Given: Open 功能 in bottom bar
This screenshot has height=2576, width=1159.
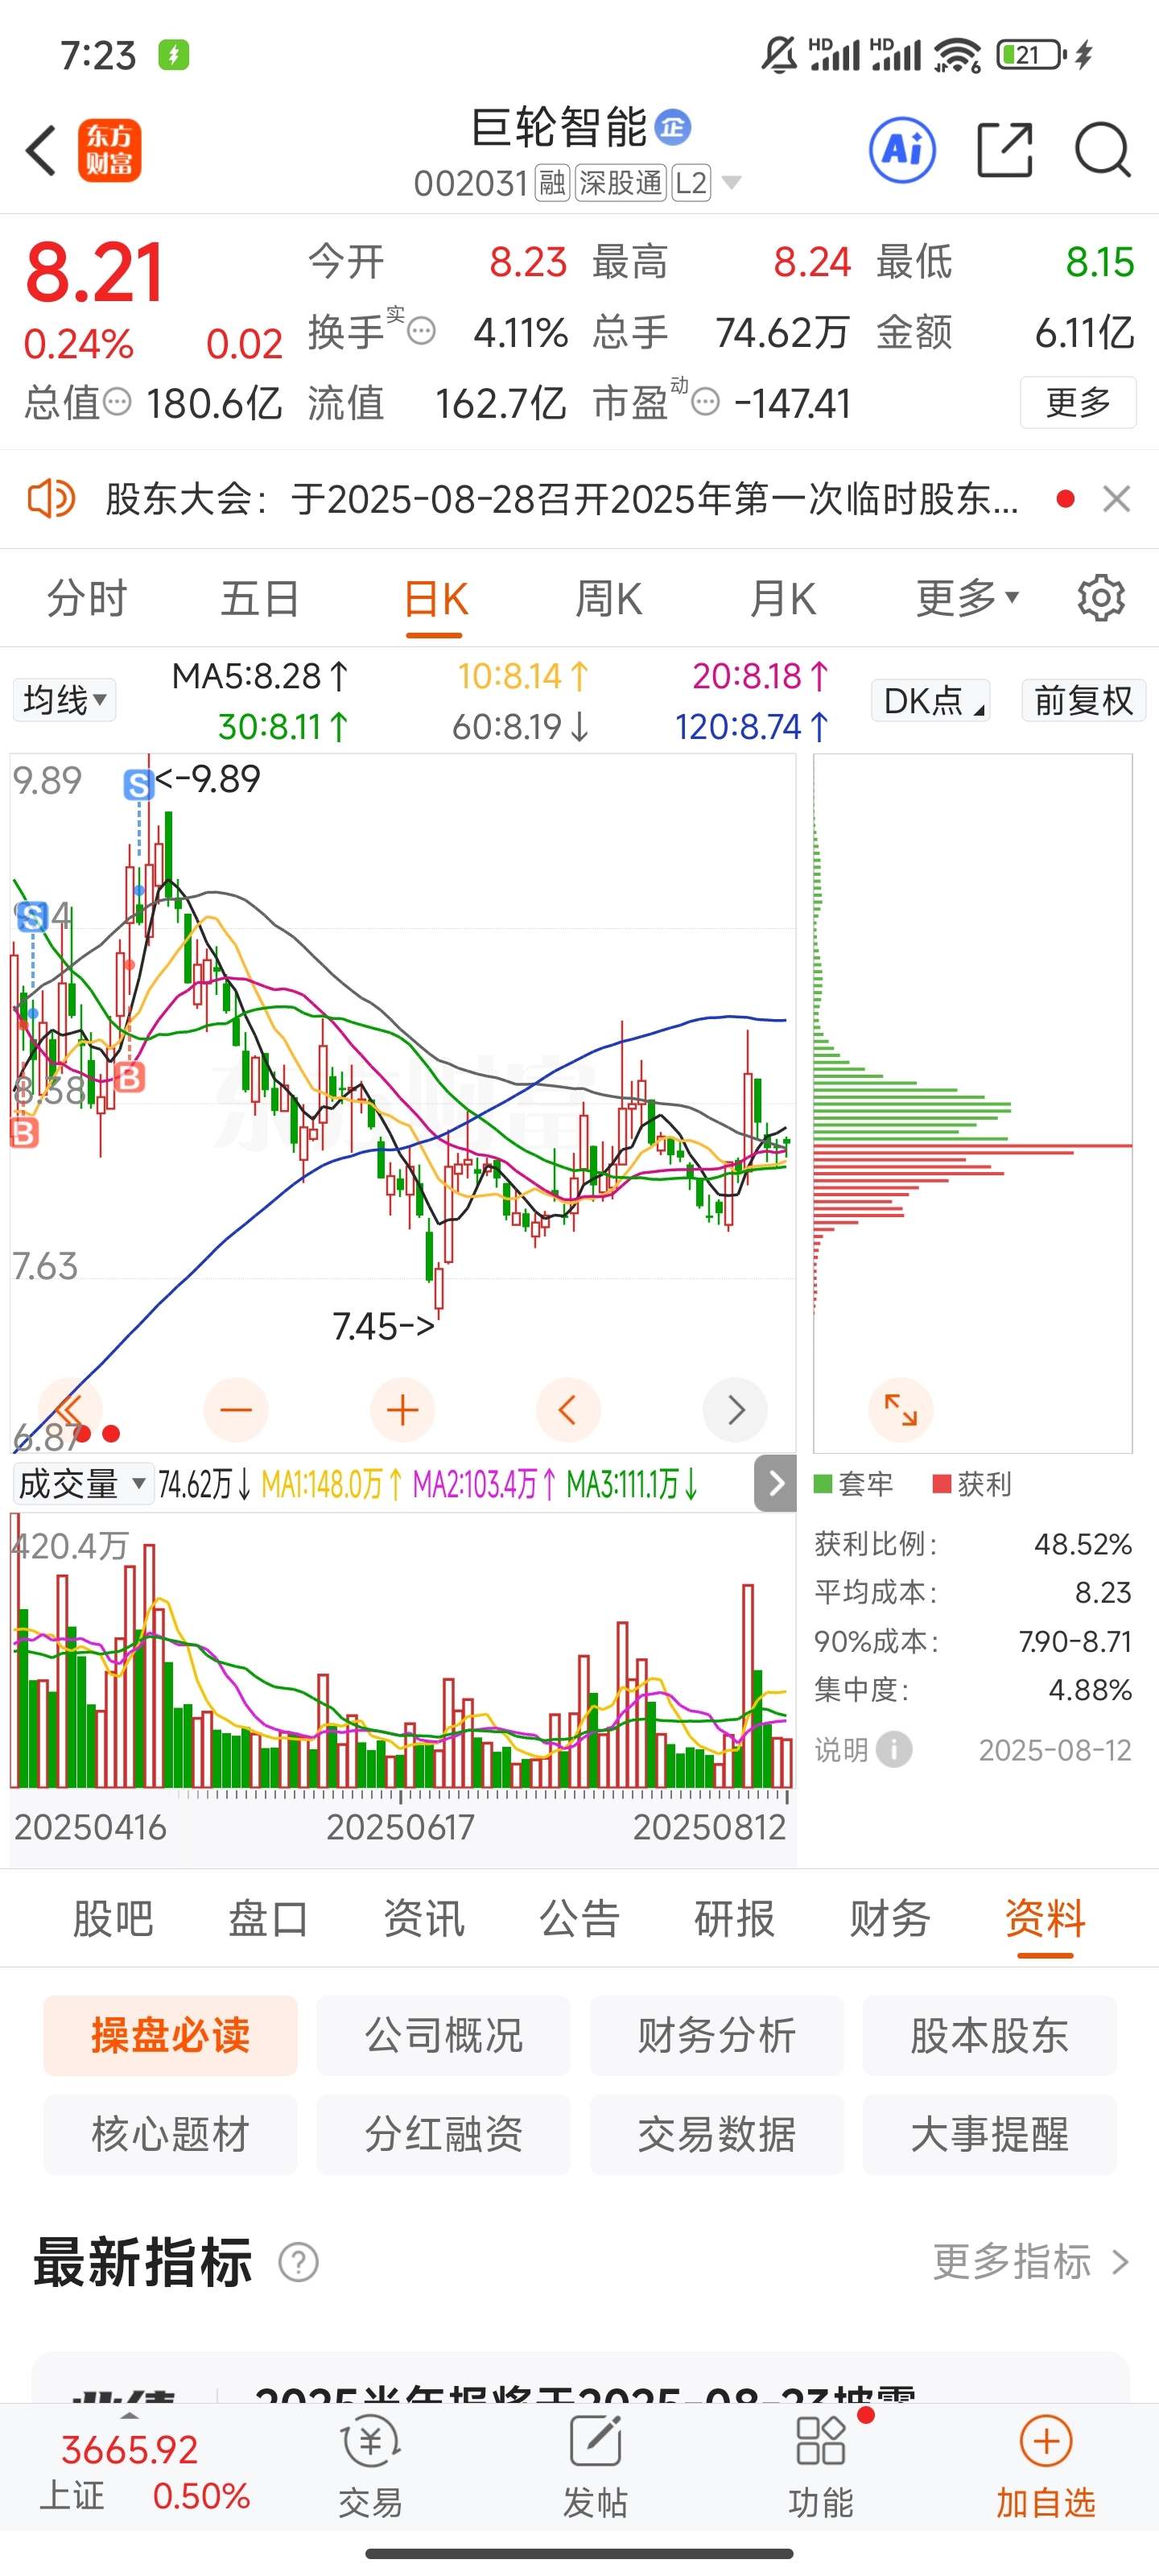Looking at the screenshot, I should click(821, 2468).
